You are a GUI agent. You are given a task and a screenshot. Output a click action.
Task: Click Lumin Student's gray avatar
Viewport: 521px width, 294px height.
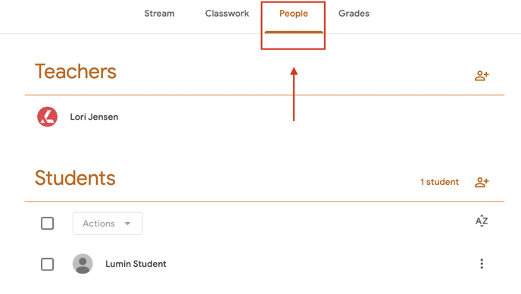click(x=83, y=264)
